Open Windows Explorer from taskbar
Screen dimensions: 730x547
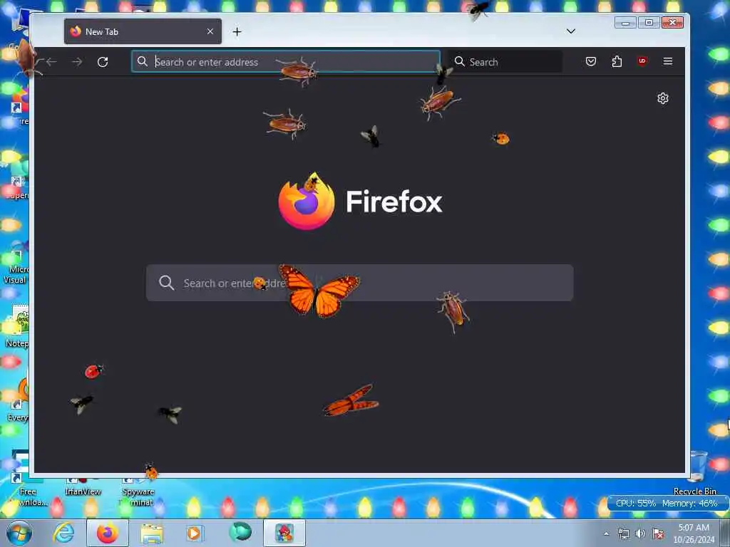pyautogui.click(x=152, y=533)
